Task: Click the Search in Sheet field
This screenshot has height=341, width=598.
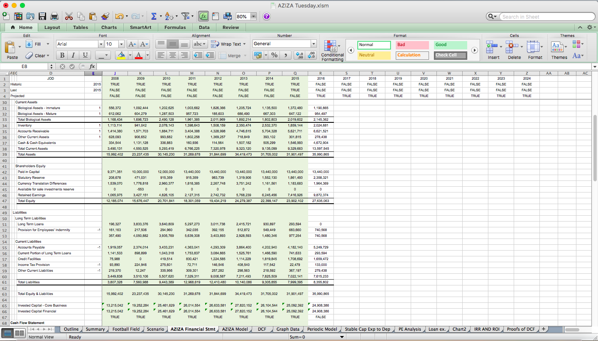Action: [x=544, y=16]
